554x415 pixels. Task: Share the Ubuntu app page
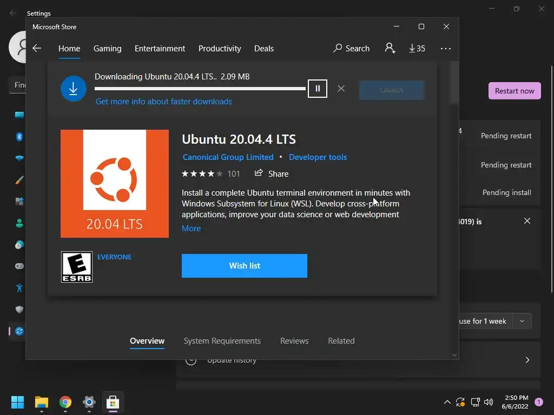pyautogui.click(x=272, y=173)
